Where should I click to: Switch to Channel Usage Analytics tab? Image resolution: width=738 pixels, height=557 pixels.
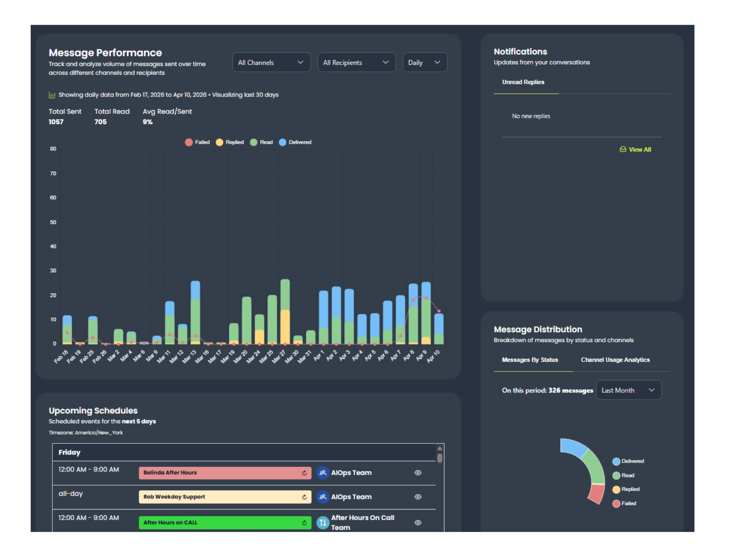click(615, 360)
